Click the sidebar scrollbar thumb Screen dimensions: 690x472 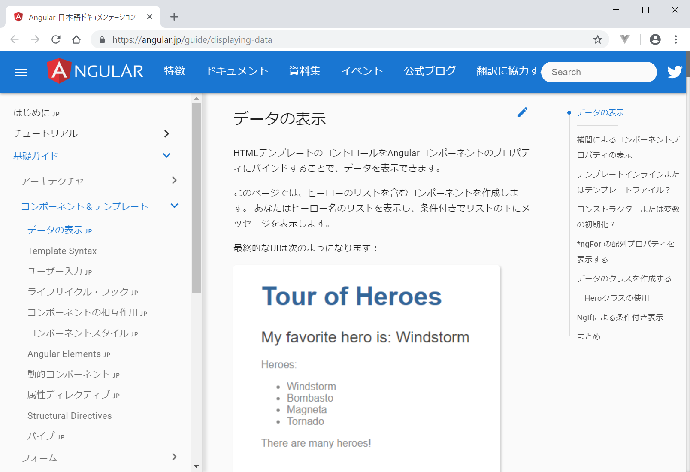click(196, 198)
